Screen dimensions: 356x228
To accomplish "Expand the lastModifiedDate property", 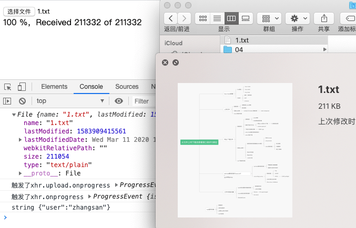I will (20, 140).
